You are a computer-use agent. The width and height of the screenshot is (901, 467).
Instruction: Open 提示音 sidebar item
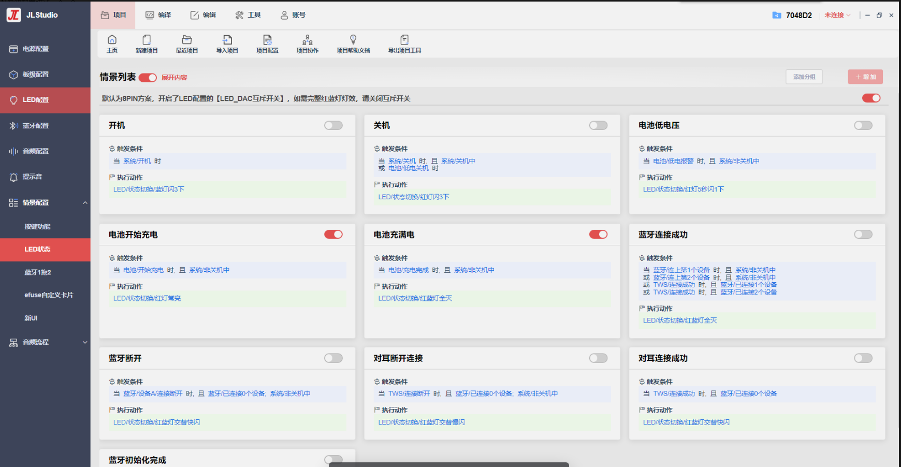tap(45, 177)
